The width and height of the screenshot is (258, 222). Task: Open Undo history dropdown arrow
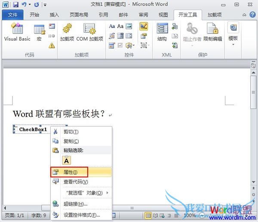[30, 5]
